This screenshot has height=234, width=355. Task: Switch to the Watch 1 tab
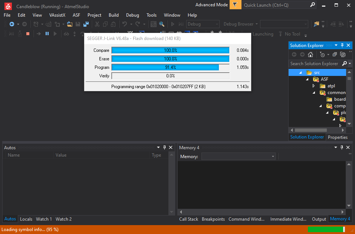[x=44, y=219]
